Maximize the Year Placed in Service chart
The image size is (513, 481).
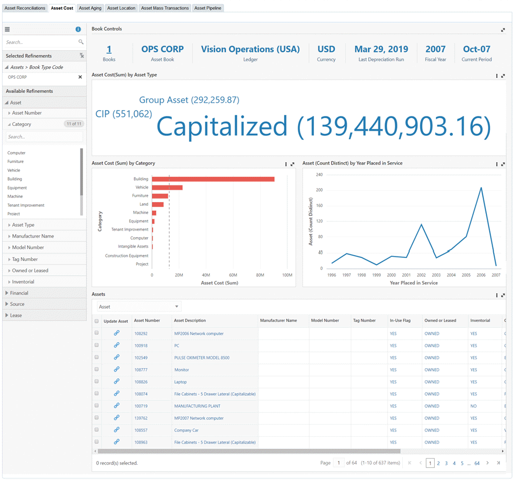pos(503,164)
